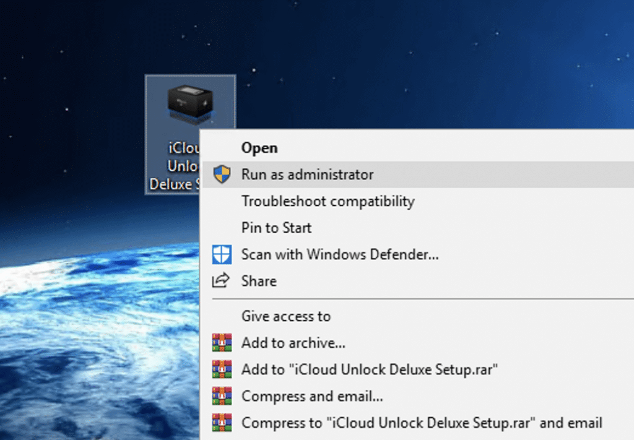634x440 pixels.
Task: Click the Windows Defender shield icon
Action: pyautogui.click(x=222, y=254)
